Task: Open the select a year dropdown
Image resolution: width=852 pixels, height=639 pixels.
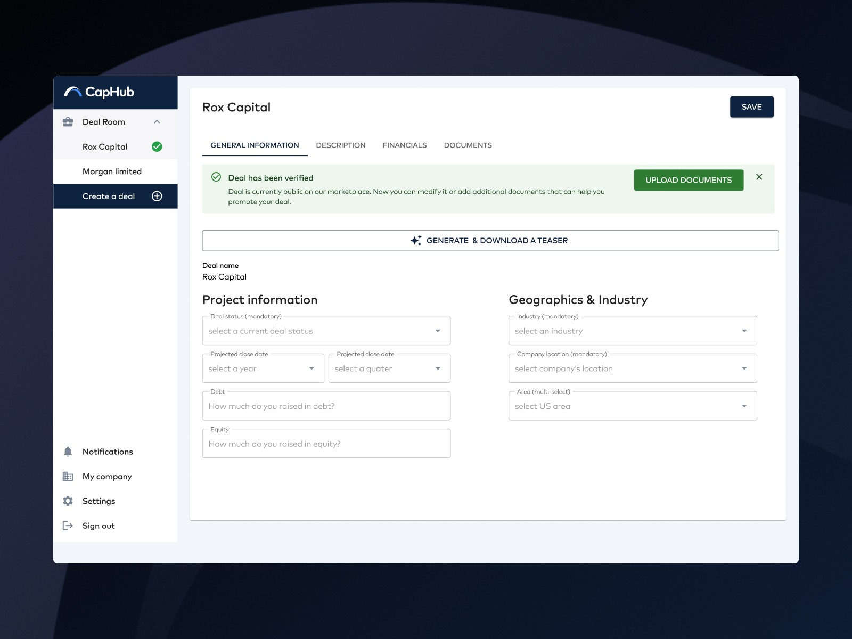Action: 263,368
